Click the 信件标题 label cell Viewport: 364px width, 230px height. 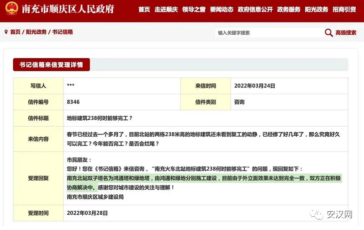38,118
